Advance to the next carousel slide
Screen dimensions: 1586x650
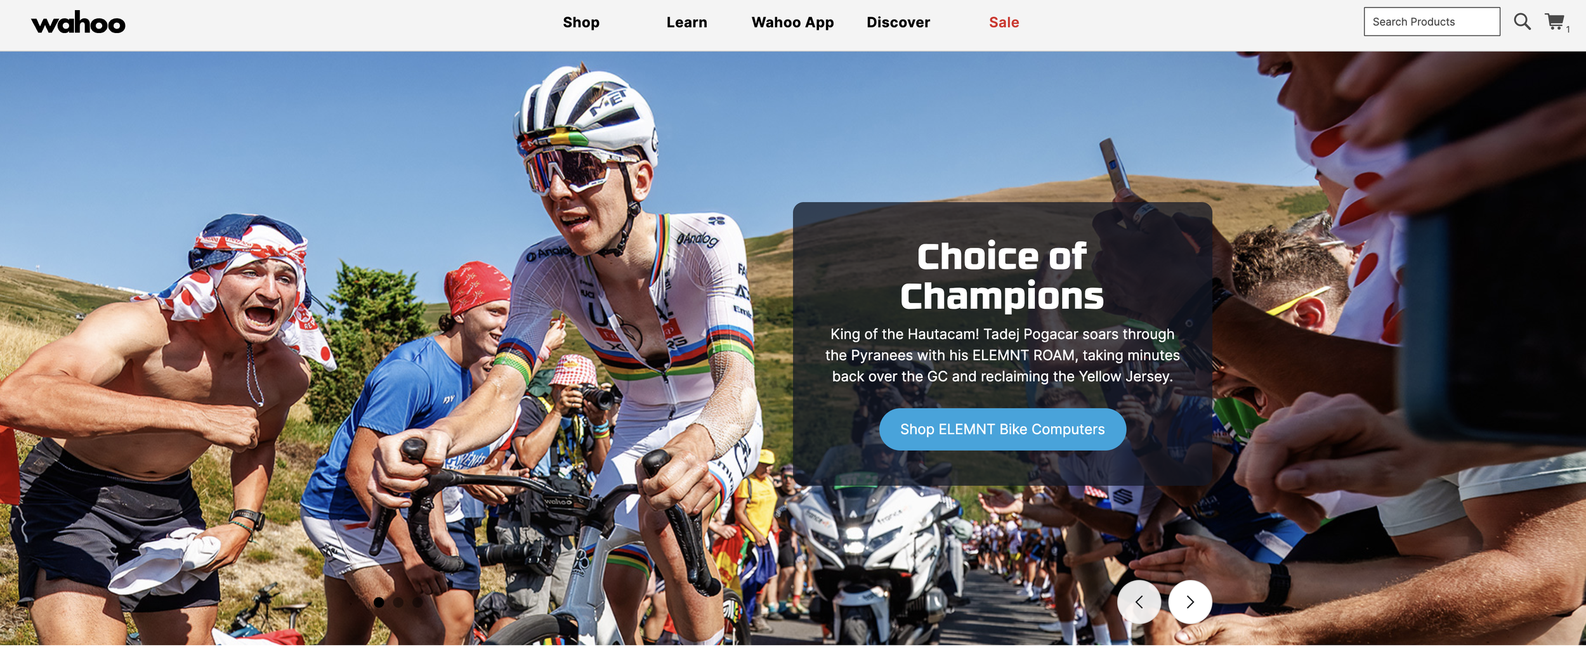tap(1190, 602)
